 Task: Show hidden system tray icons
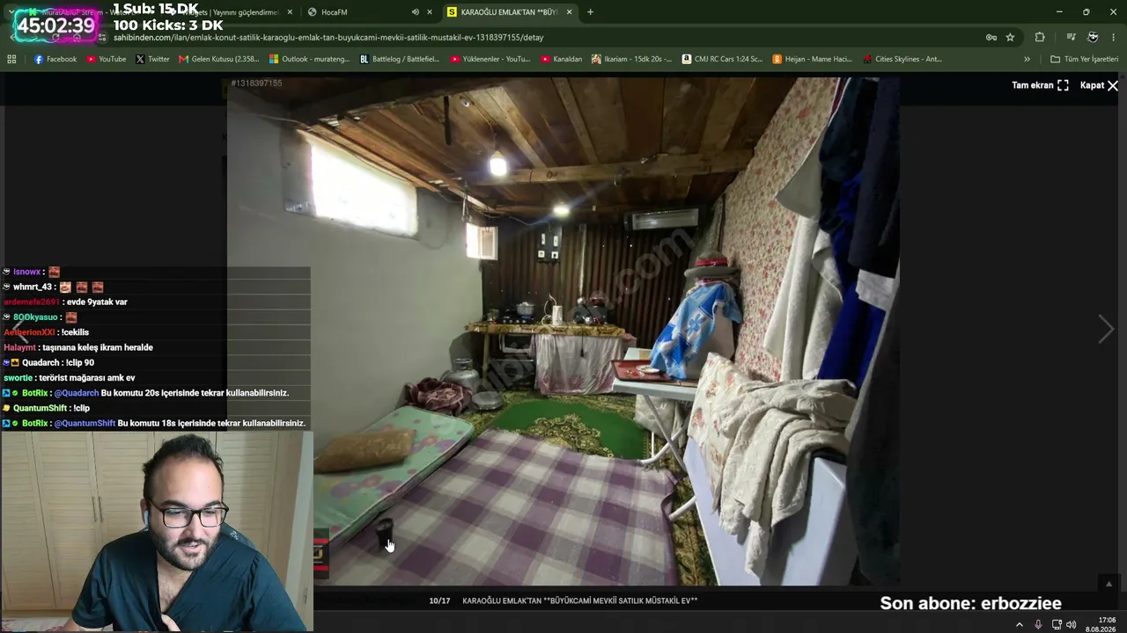pos(1020,624)
